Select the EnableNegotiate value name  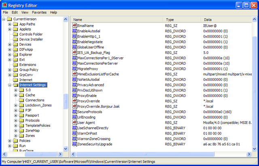(90, 42)
